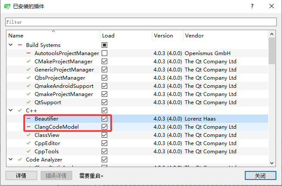Enable loading of AutotoolsProjectManager plugin

point(104,53)
